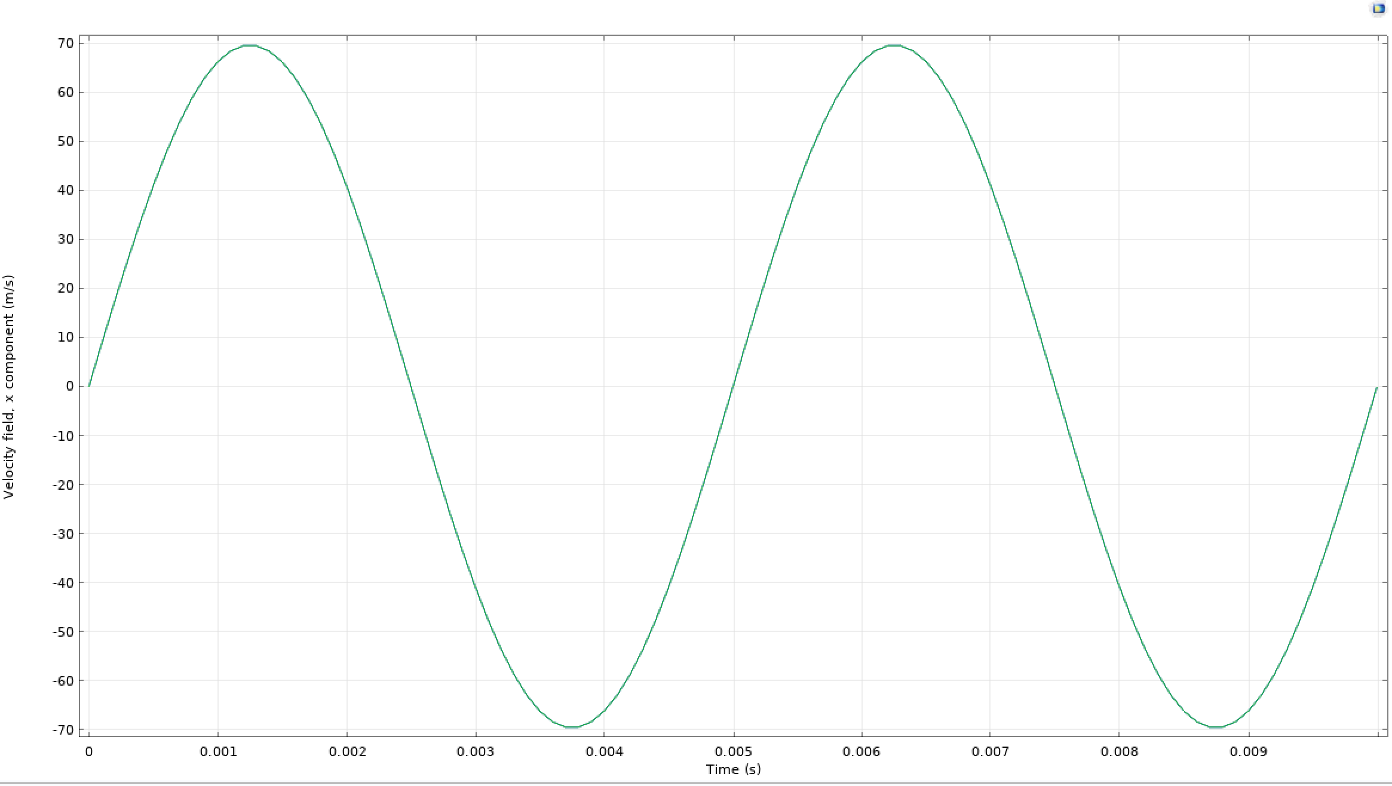Click the 0.004 x-axis tick label
Viewport: 1392px width, 786px height.
604,751
